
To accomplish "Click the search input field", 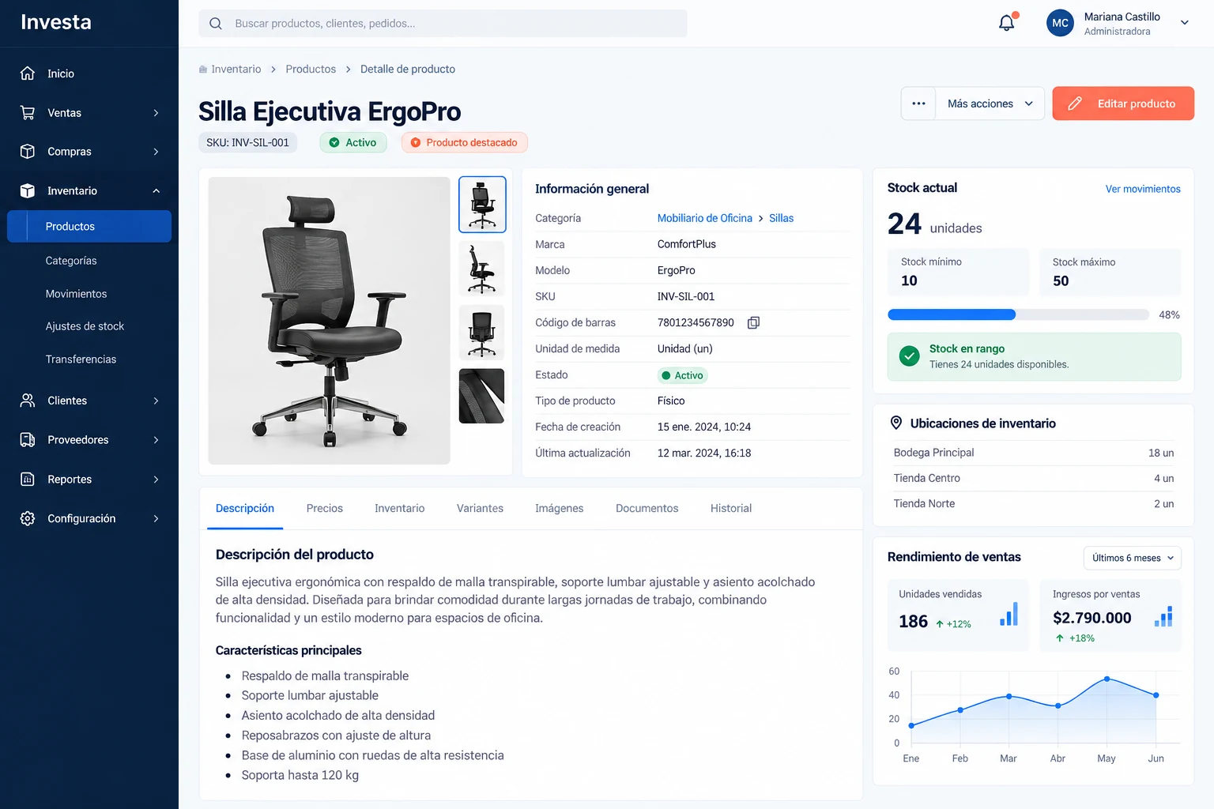I will coord(443,24).
